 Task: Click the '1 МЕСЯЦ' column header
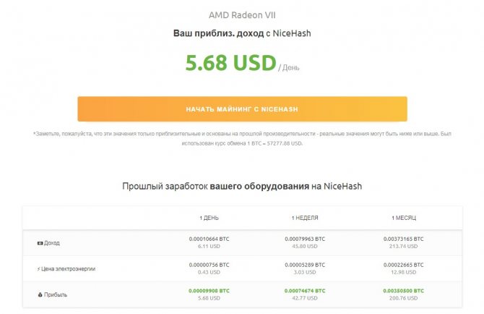403,218
